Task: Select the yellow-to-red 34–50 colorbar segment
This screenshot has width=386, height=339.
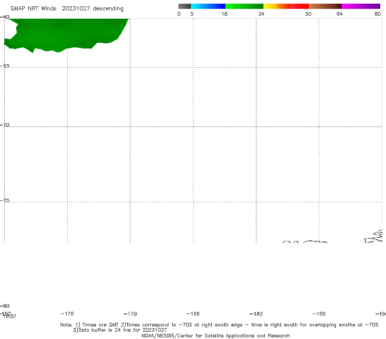Action: click(286, 6)
